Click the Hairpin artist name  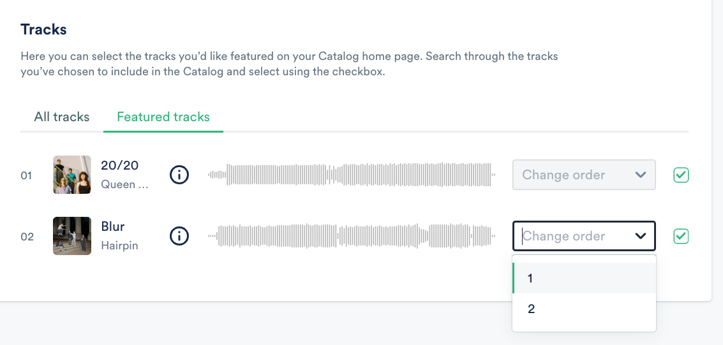pyautogui.click(x=119, y=246)
